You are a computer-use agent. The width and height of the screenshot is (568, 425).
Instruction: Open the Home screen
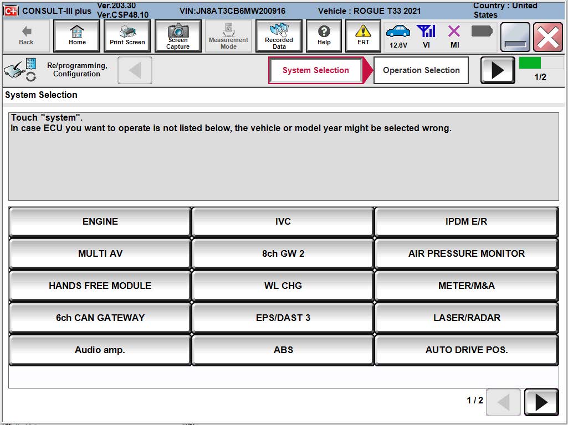click(77, 36)
